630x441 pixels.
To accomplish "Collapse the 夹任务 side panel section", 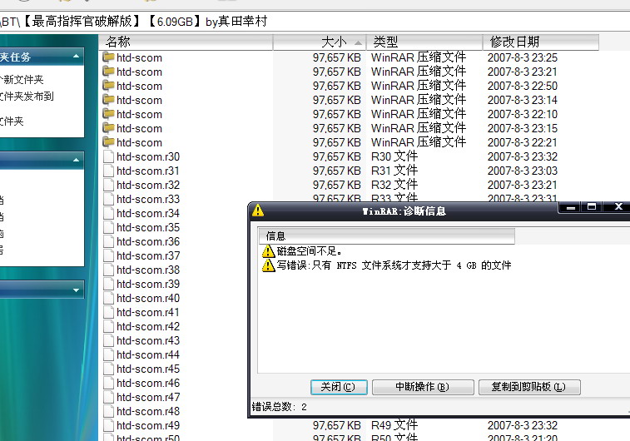I will click(76, 57).
